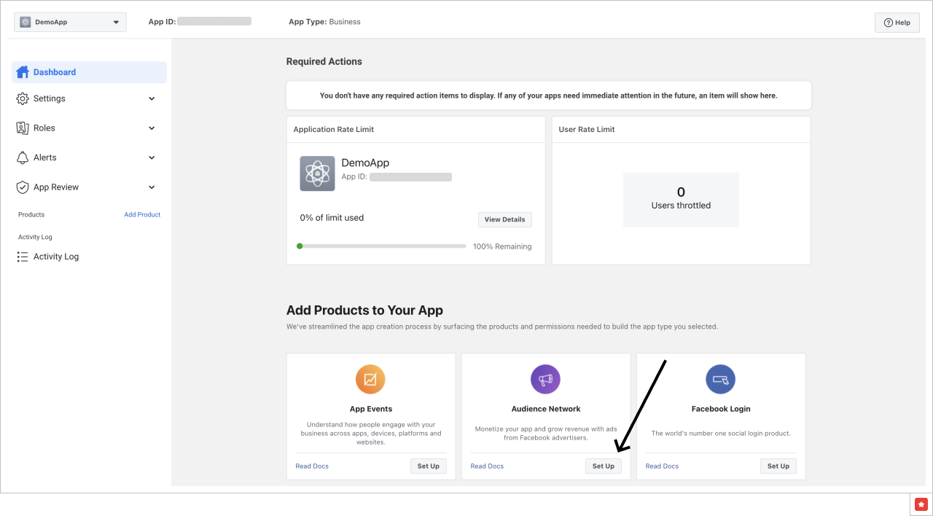Click the App Review checkmark badge icon
Viewport: 933px width, 516px height.
coord(22,187)
